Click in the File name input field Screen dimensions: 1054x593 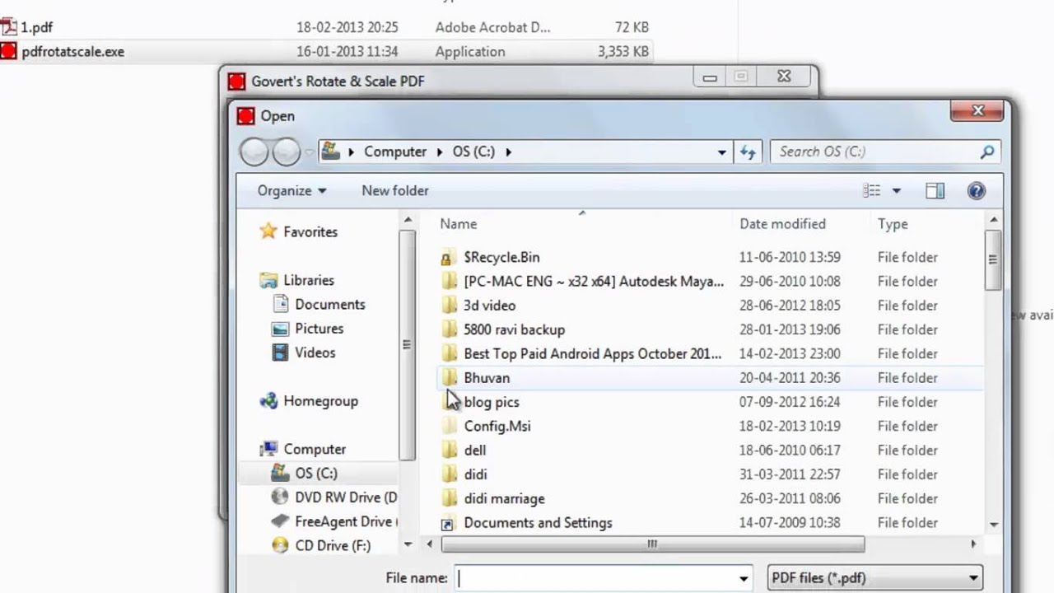595,578
